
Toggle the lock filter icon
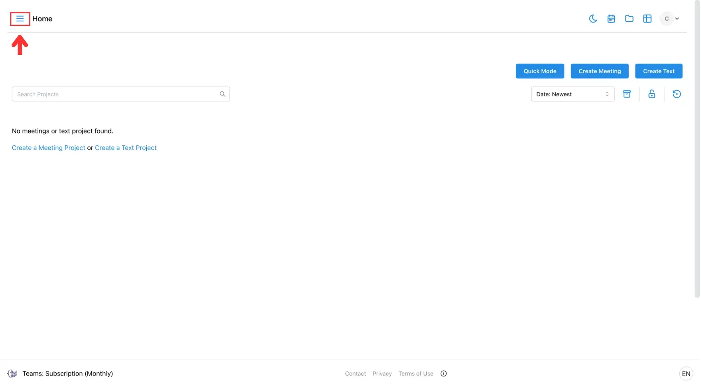coord(651,94)
